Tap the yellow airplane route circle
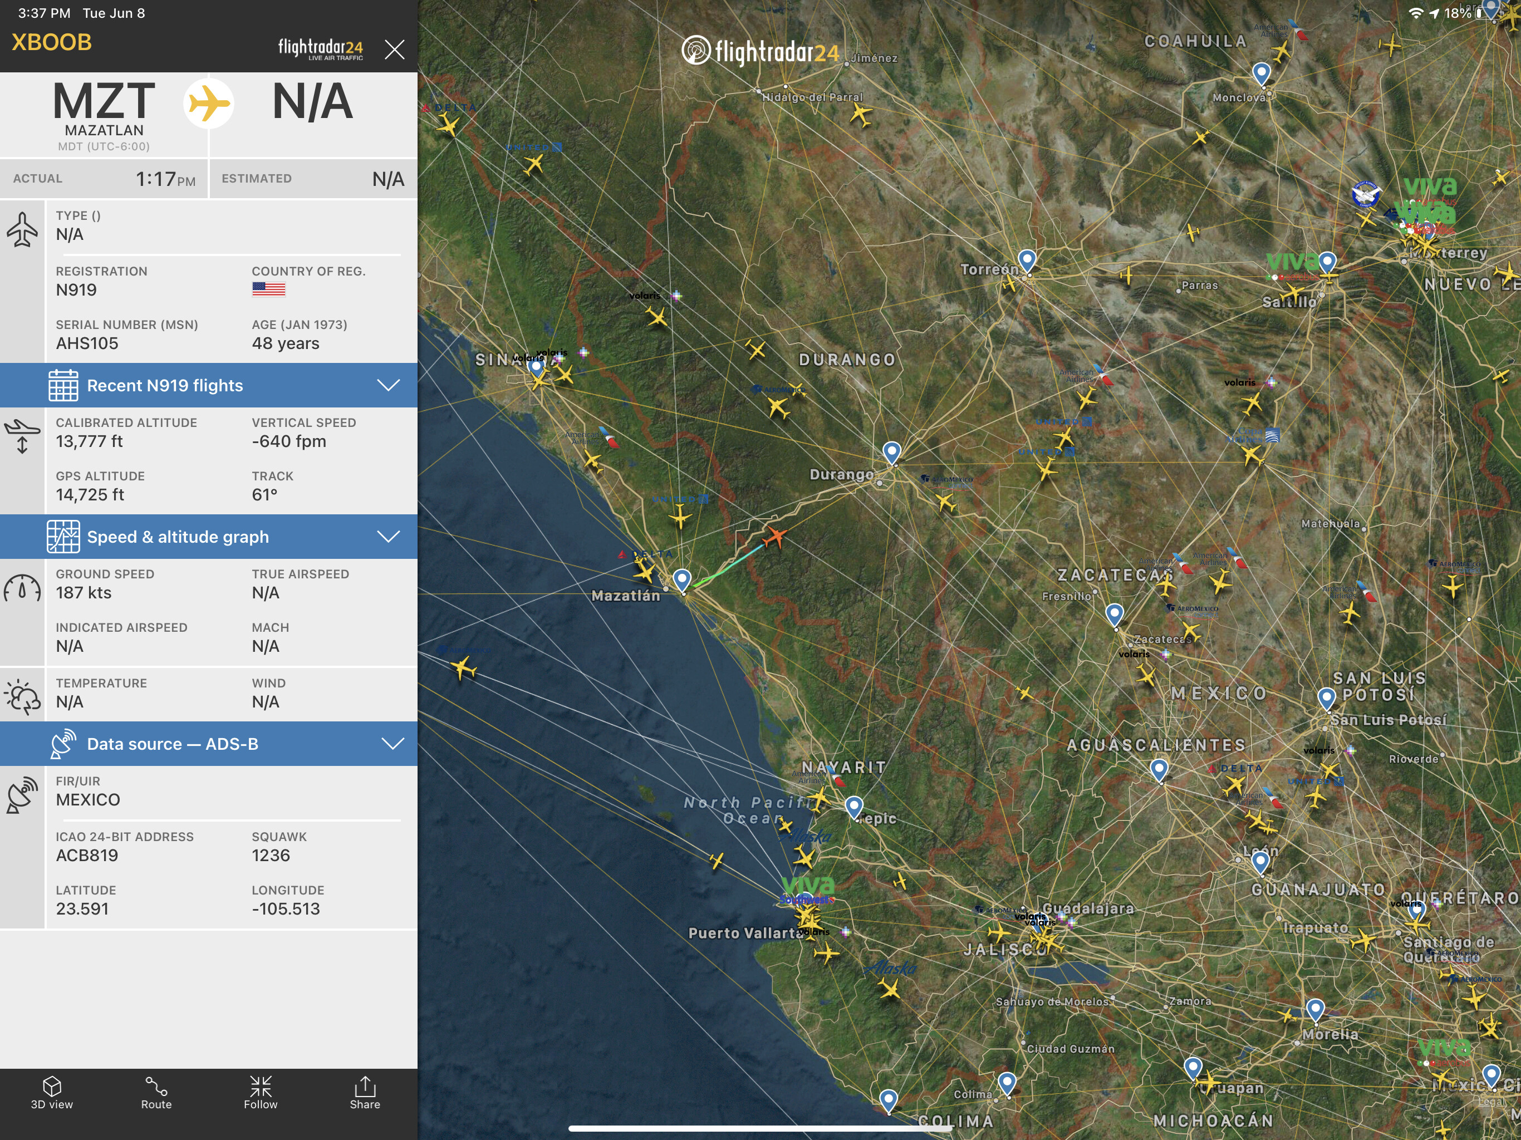The width and height of the screenshot is (1521, 1140). click(208, 103)
